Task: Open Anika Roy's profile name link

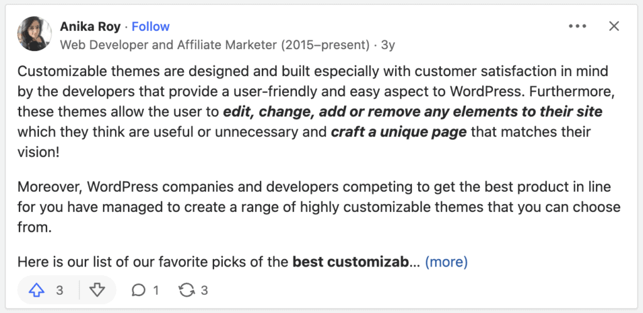Action: pyautogui.click(x=91, y=26)
